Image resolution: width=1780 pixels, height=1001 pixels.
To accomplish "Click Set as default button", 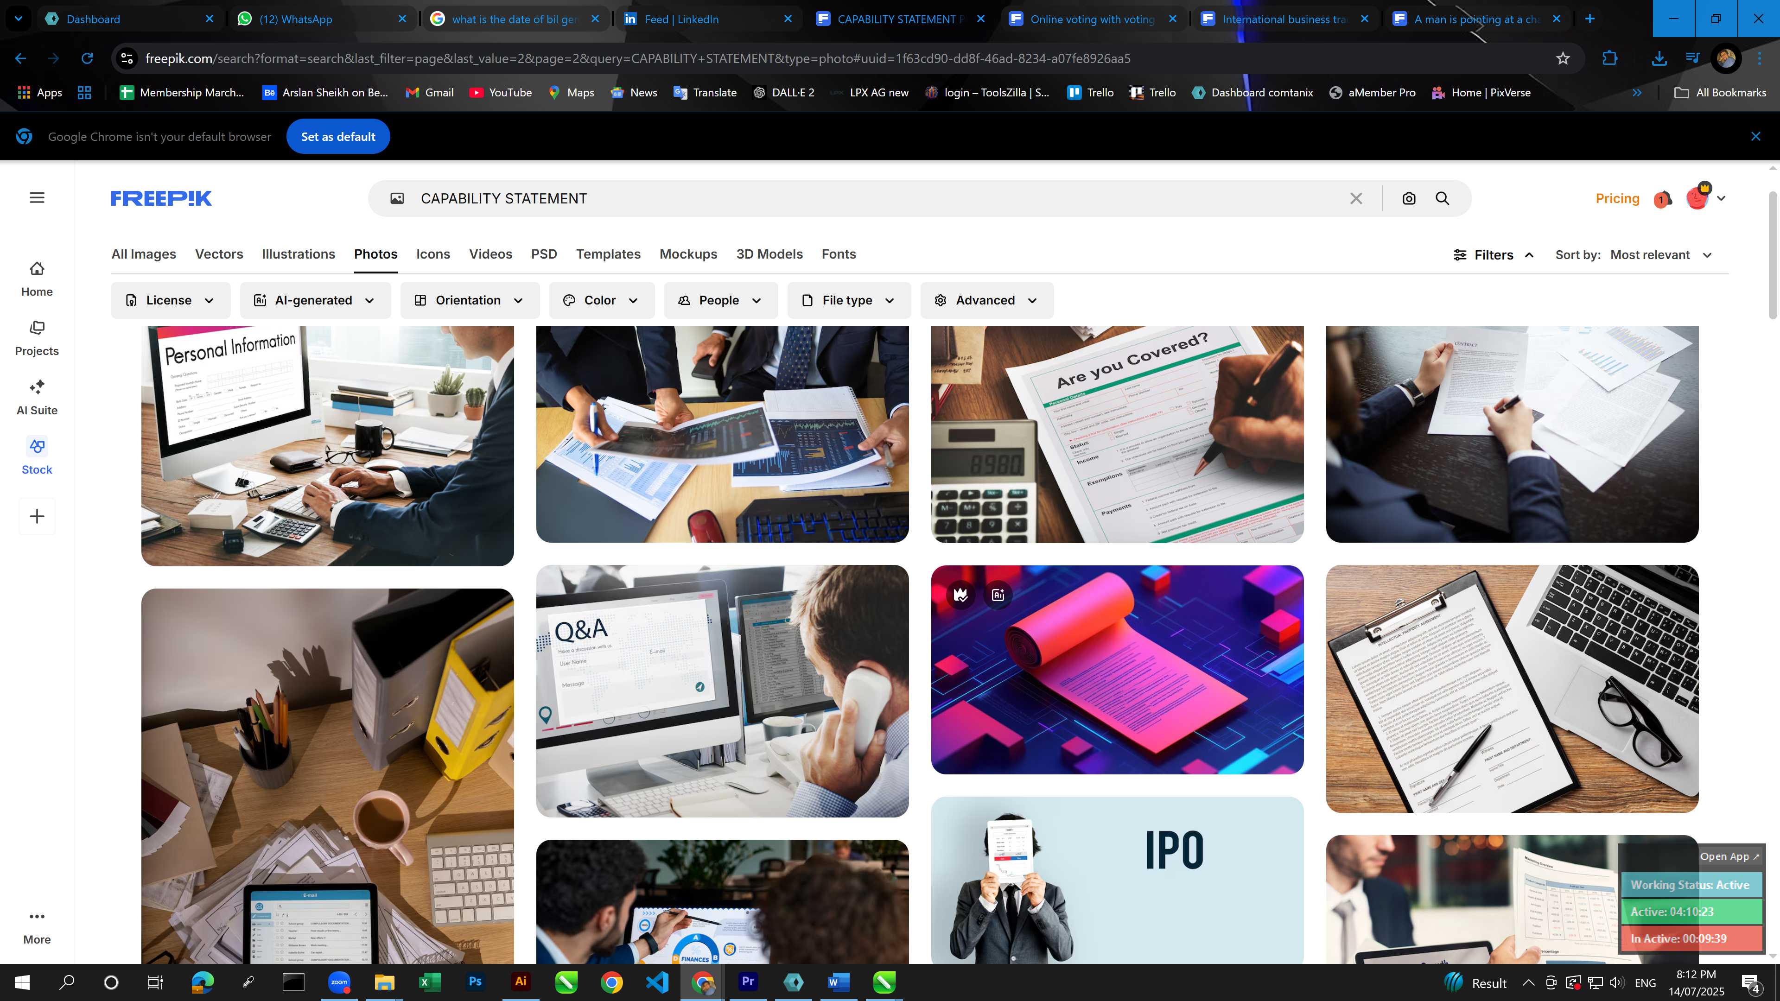I will [x=338, y=137].
